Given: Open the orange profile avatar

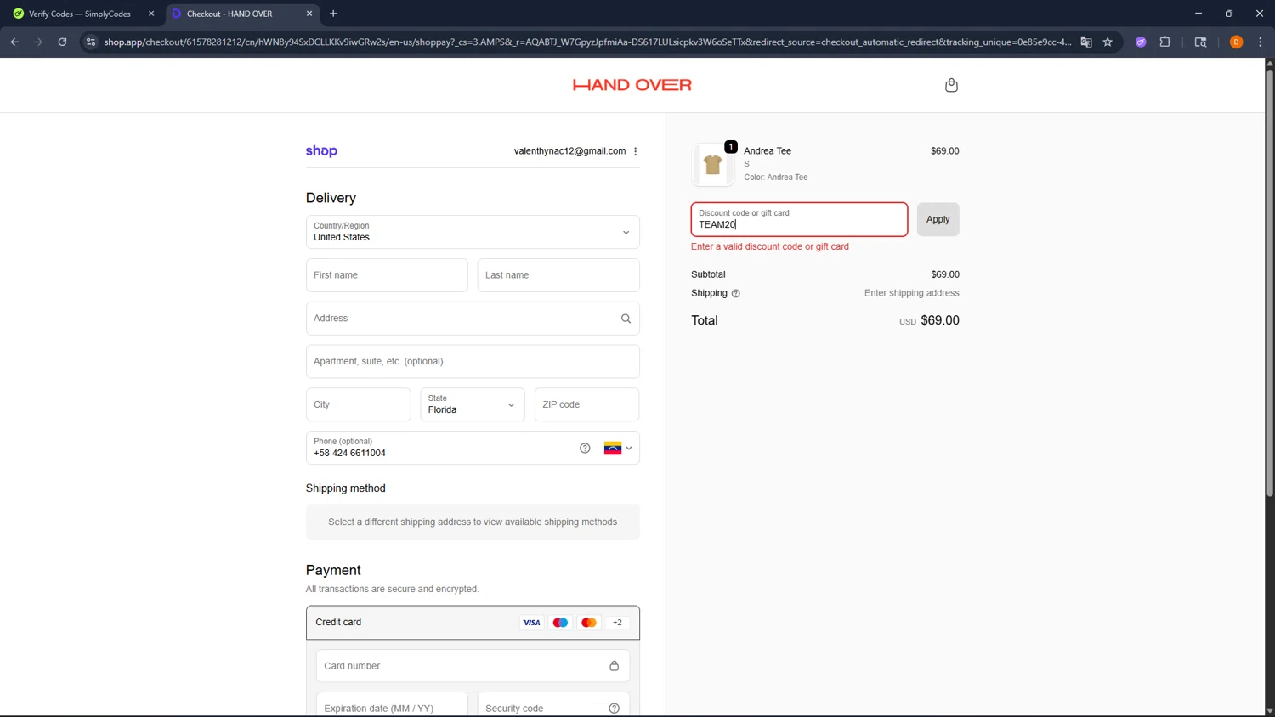Looking at the screenshot, I should (x=1236, y=42).
